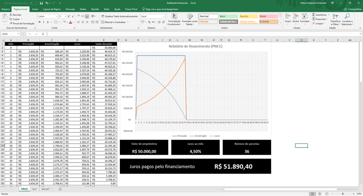Select the Pincel de Formatação tool
Image resolution: width=363 pixels, height=196 pixels.
pyautogui.click(x=22, y=24)
